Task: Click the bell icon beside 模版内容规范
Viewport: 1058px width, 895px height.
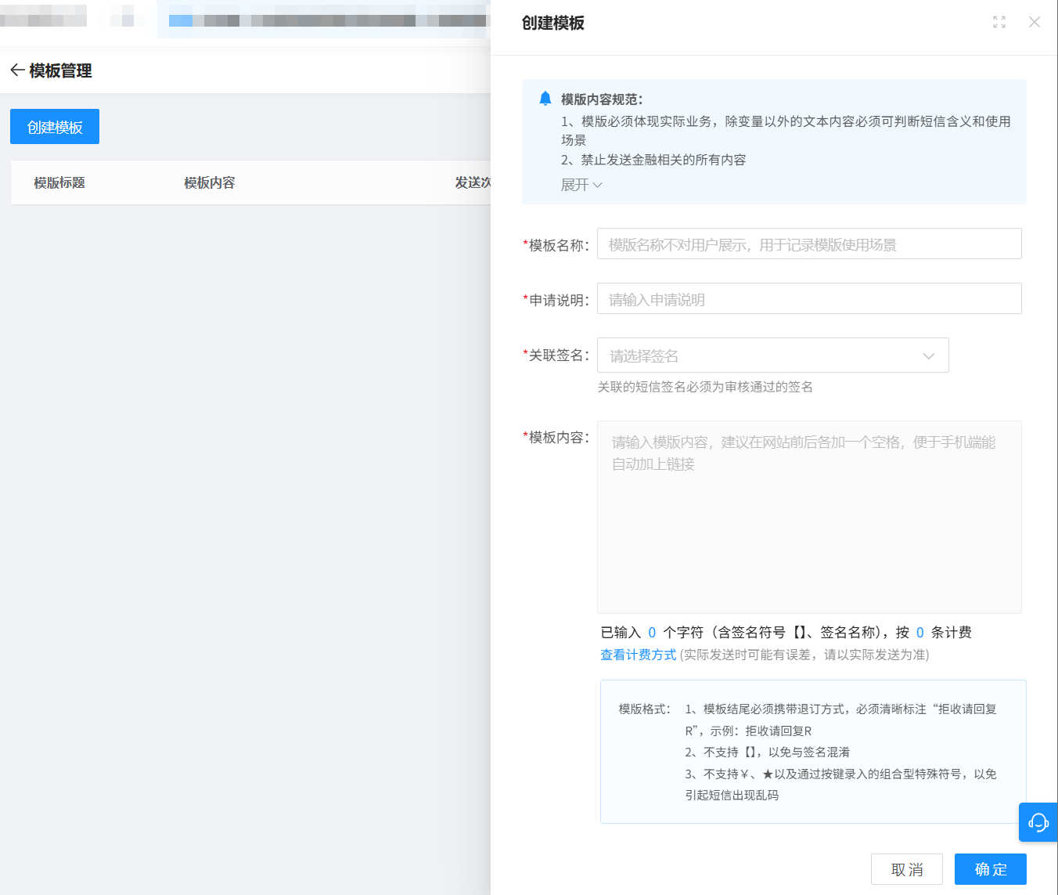Action: coord(545,99)
